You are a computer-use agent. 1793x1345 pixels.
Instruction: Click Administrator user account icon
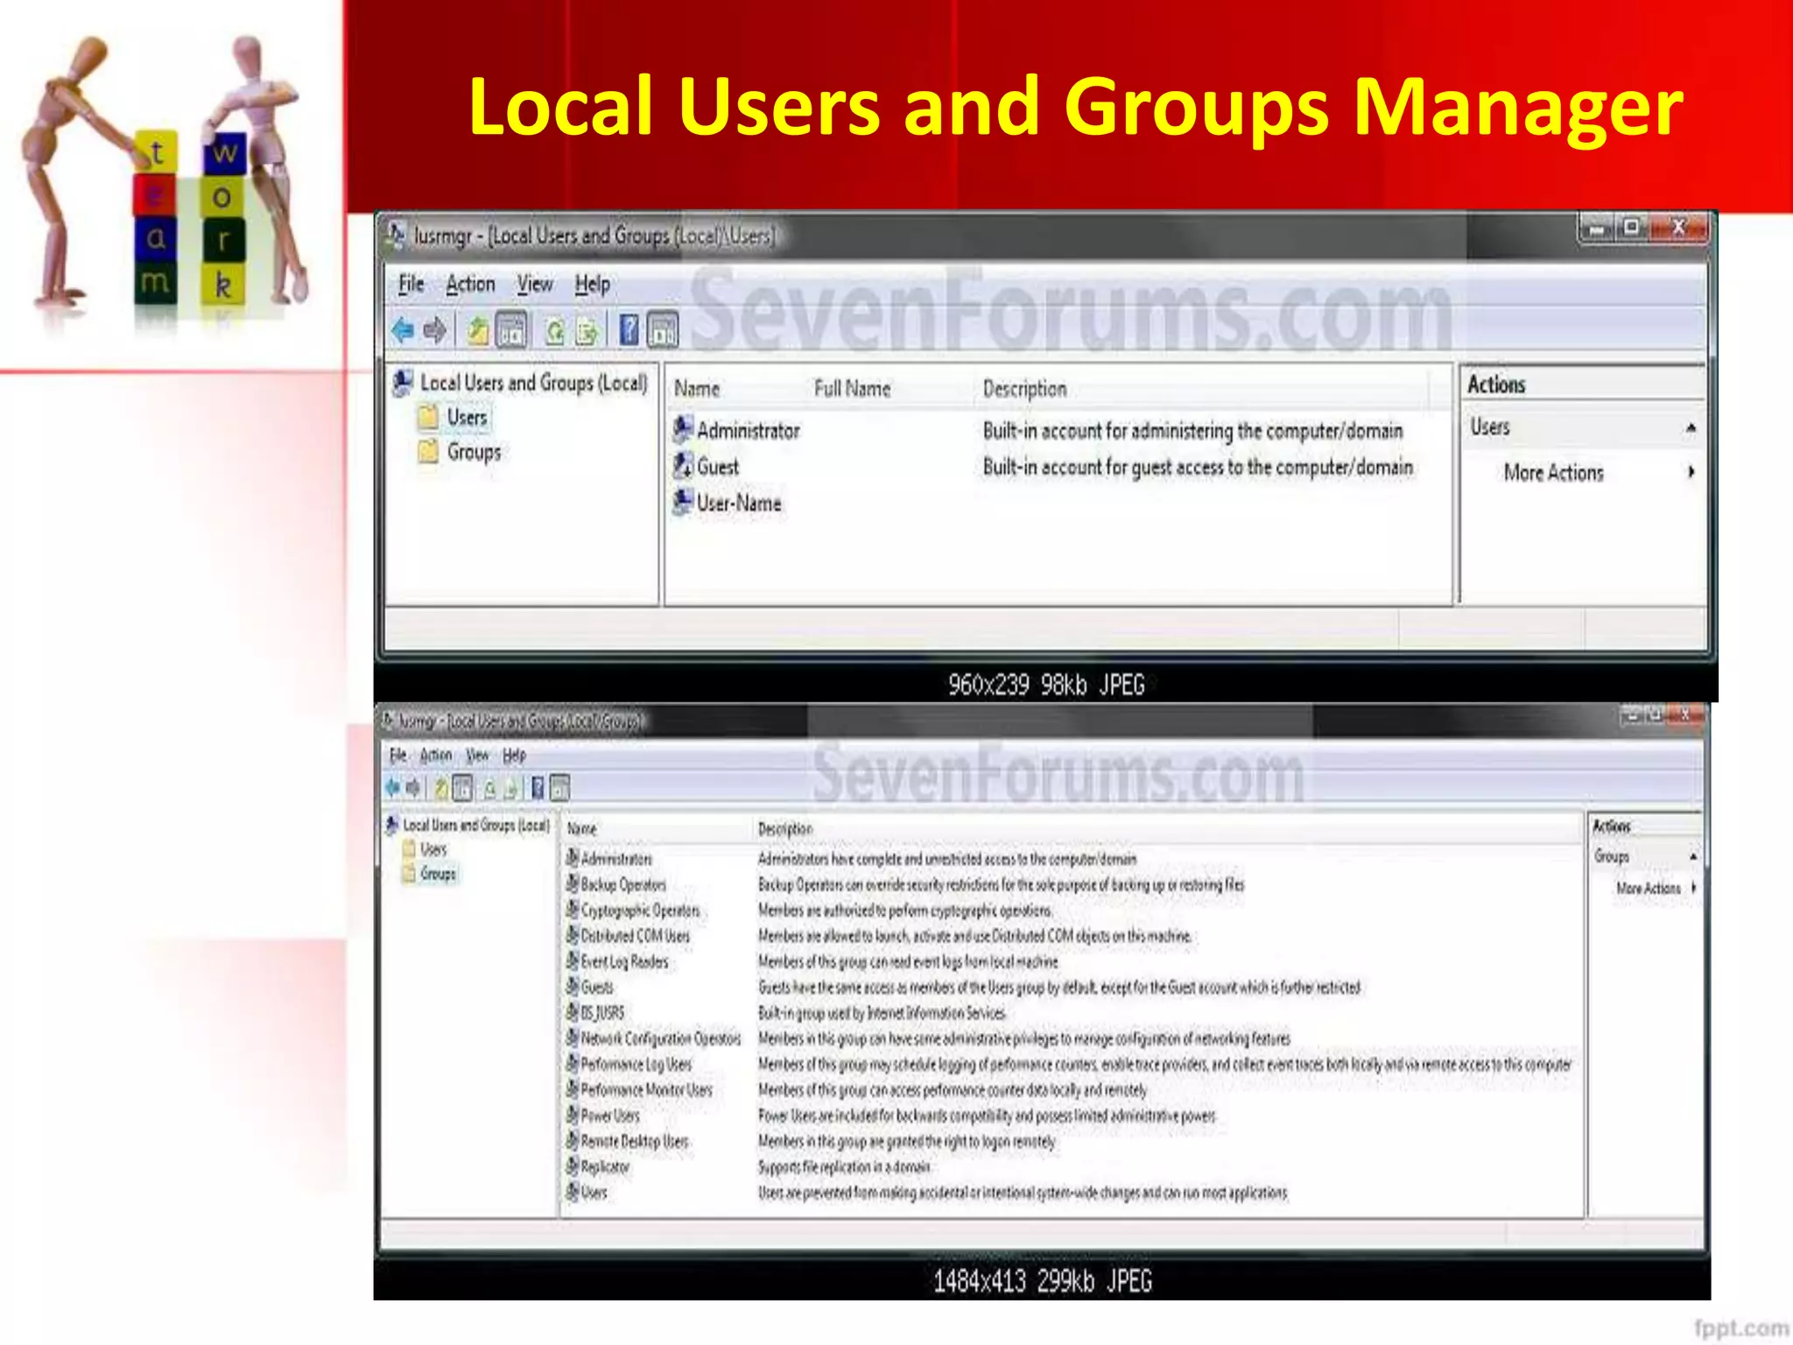click(683, 429)
